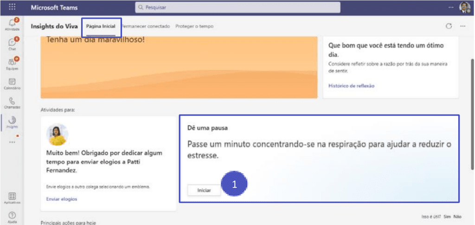Open Atividade in the left sidebar

tap(12, 24)
